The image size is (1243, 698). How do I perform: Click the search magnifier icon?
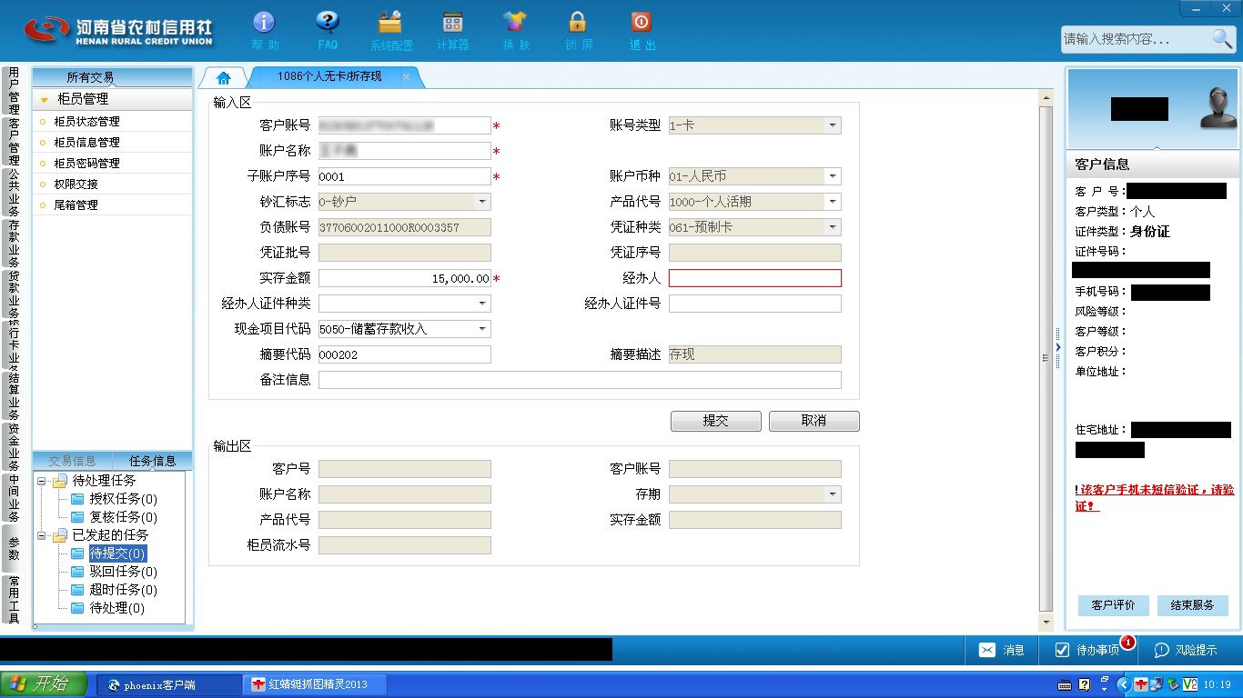pos(1222,38)
